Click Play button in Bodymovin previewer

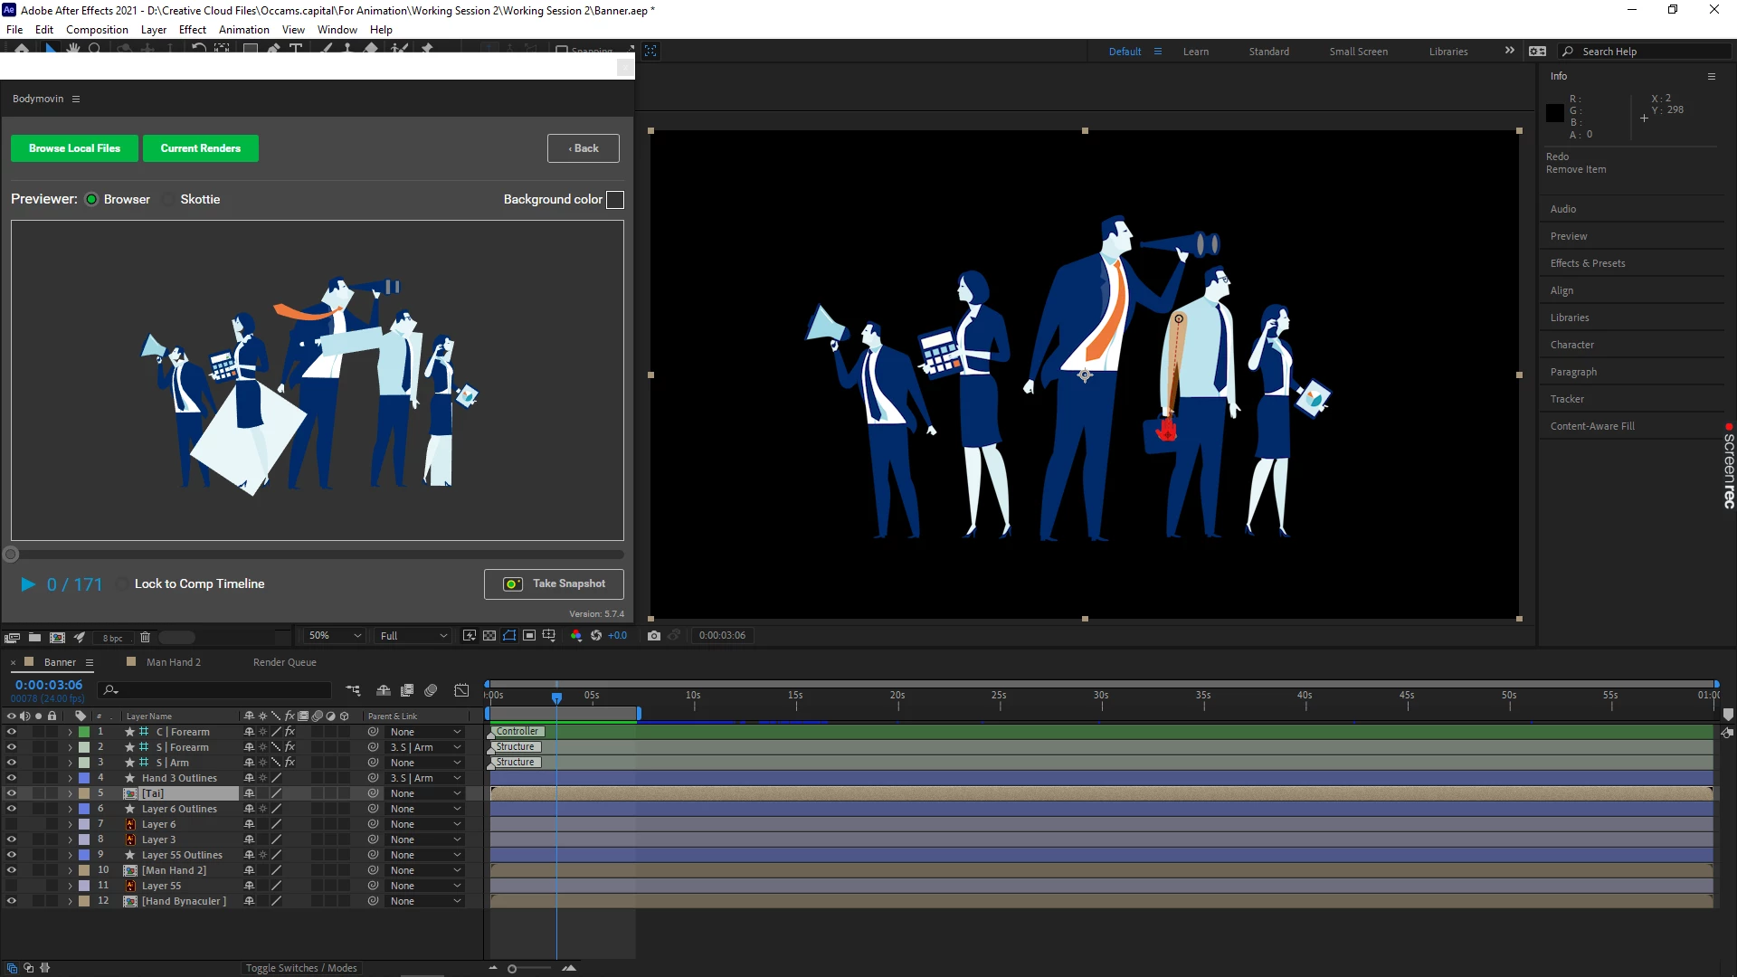(28, 584)
